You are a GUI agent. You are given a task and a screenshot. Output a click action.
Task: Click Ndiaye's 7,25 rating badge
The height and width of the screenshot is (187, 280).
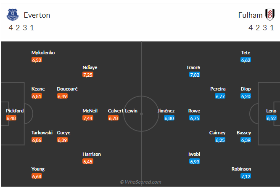88,75
